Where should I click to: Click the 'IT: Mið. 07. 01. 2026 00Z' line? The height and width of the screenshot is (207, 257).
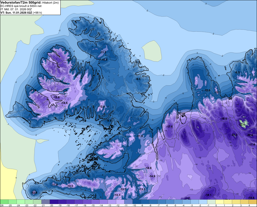click(x=16, y=9)
